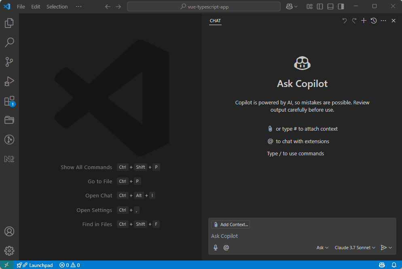Open the Selection menu
The height and width of the screenshot is (269, 402).
(x=57, y=6)
